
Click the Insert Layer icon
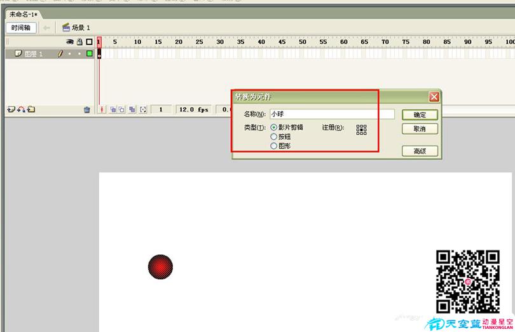[x=11, y=109]
